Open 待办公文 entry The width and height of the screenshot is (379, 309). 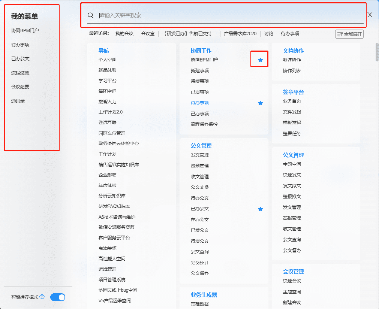pyautogui.click(x=200, y=198)
